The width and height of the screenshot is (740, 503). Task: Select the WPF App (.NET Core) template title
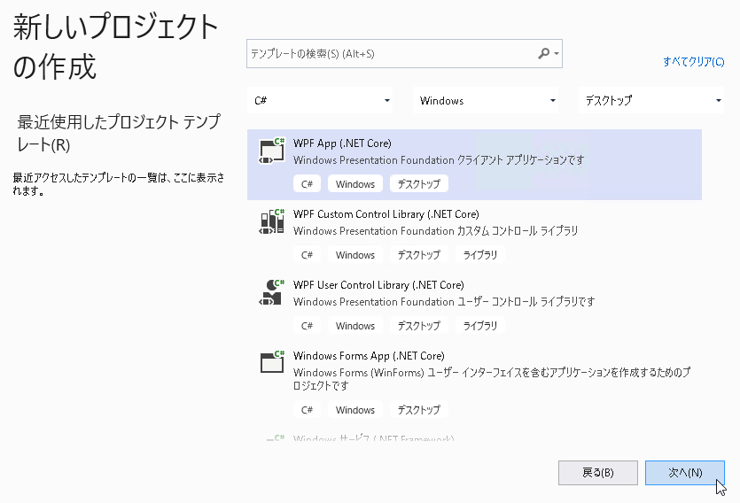(342, 143)
